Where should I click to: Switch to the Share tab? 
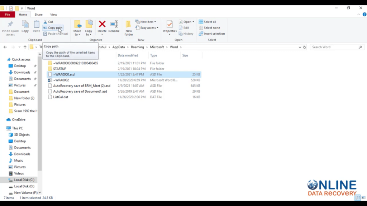click(x=39, y=14)
